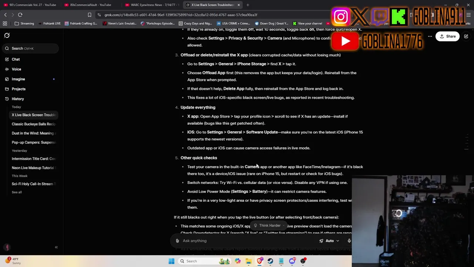Click the Share button
The image size is (474, 267).
pos(447,36)
